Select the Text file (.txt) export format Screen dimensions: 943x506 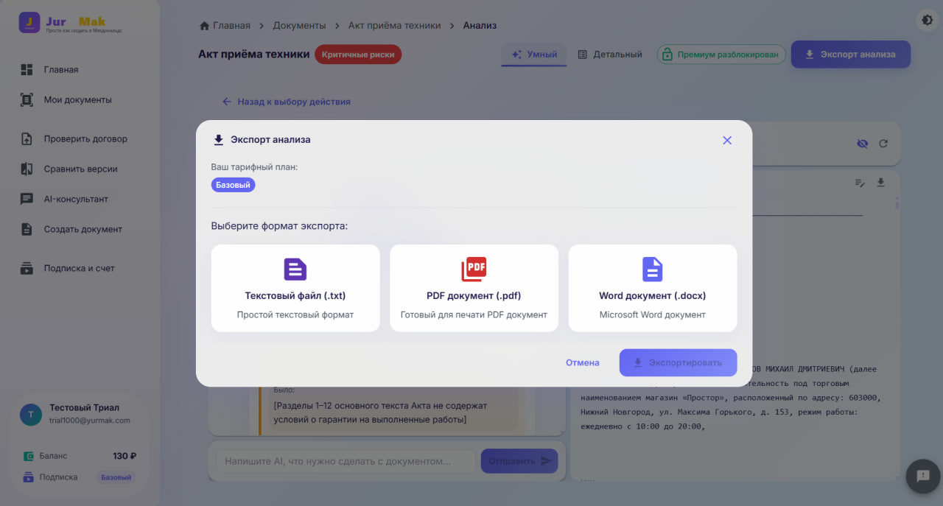(x=295, y=288)
